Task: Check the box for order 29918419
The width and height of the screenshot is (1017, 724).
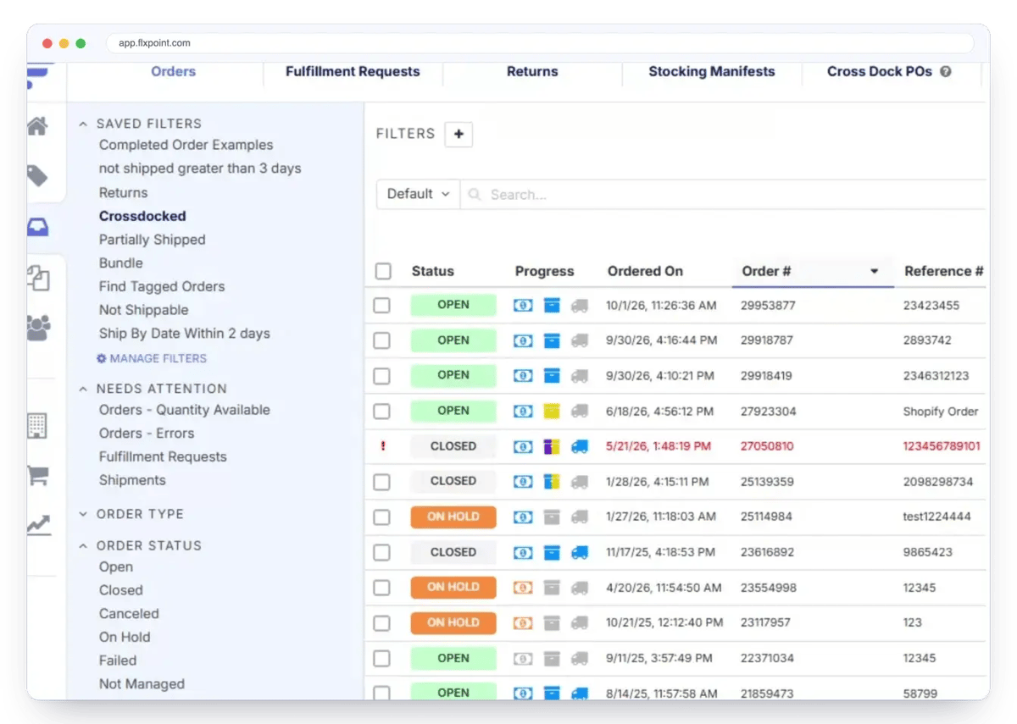Action: click(x=382, y=375)
